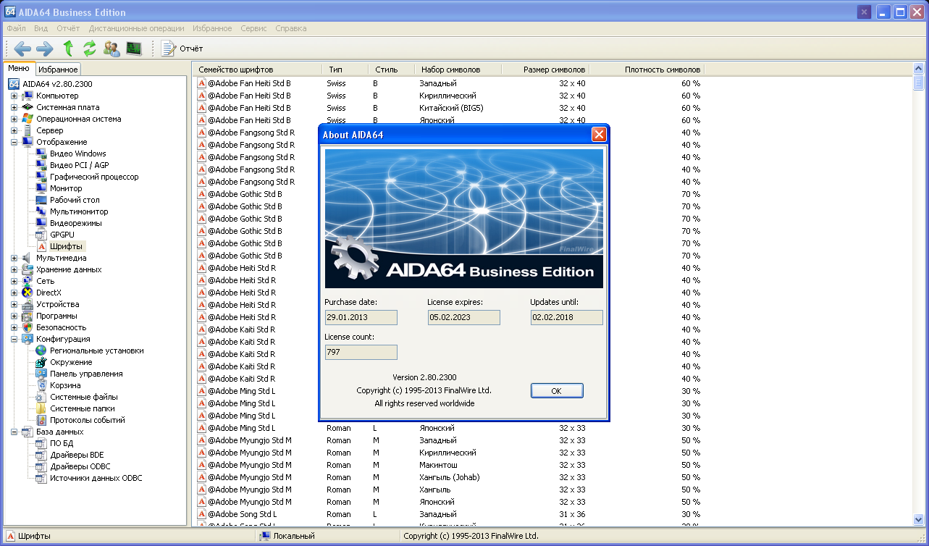Screen dimensions: 929x546
Task: Open the Сервис menu
Action: coord(253,28)
